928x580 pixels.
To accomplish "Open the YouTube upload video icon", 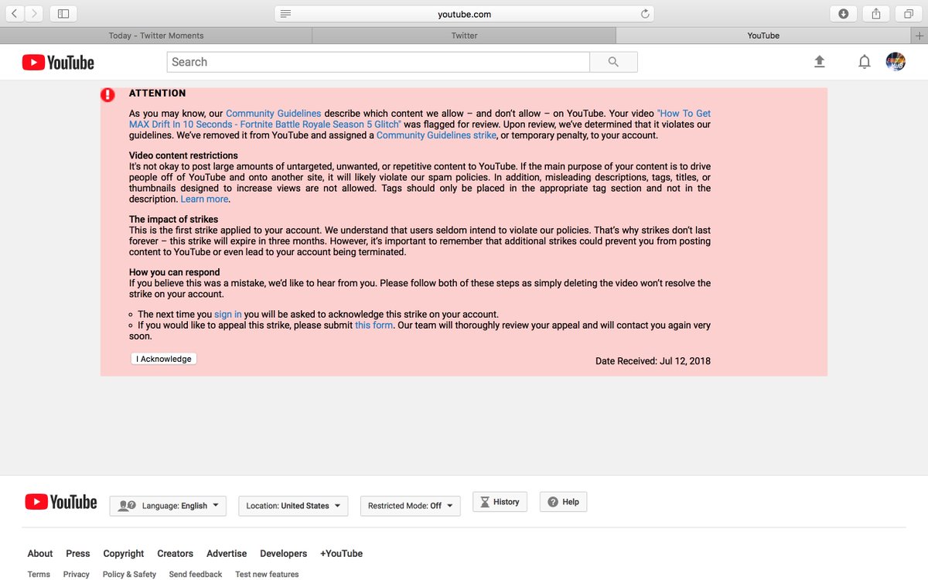I will coord(820,62).
